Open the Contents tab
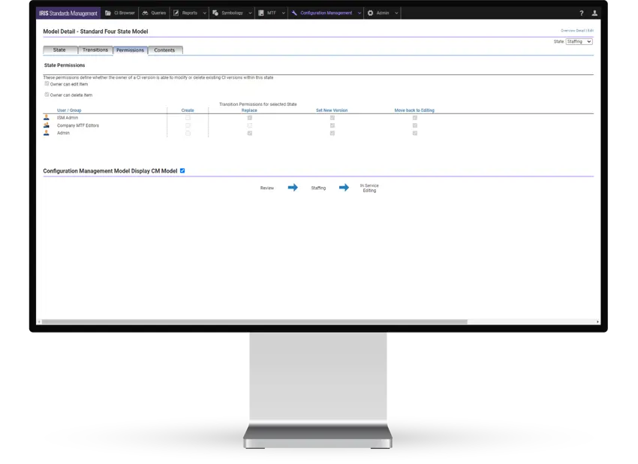Image resolution: width=638 pixels, height=464 pixels. pos(164,50)
